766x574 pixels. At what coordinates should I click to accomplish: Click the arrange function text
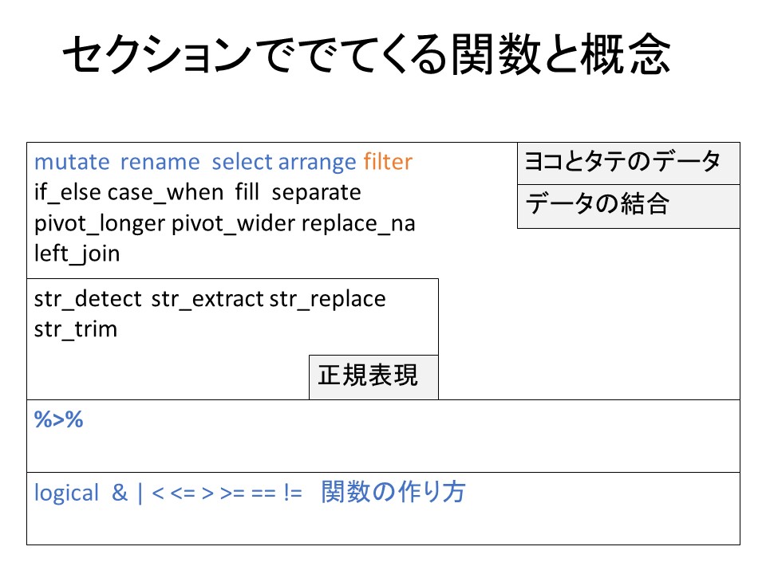click(x=317, y=163)
